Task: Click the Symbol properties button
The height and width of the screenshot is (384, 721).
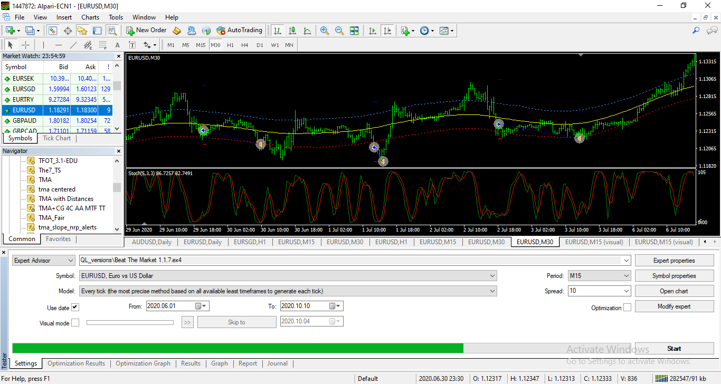Action: (674, 276)
